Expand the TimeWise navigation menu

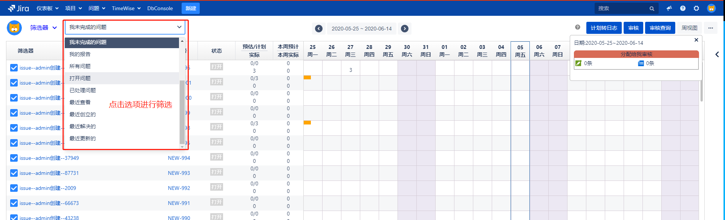coord(126,8)
